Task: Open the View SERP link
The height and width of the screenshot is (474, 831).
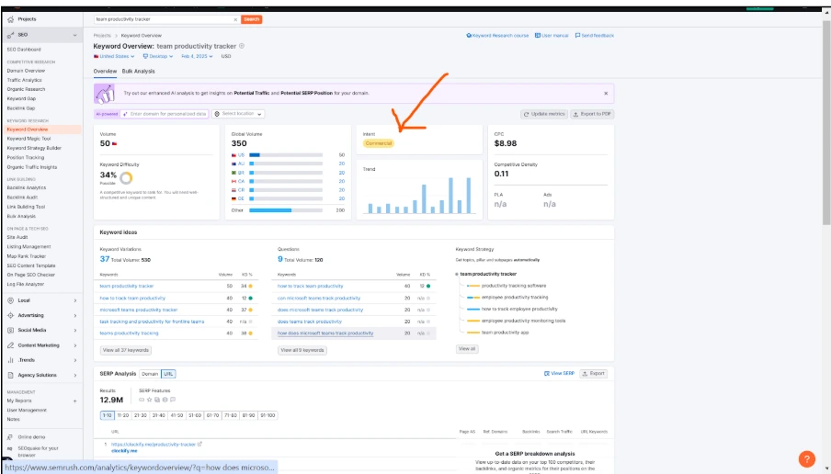Action: [559, 373]
